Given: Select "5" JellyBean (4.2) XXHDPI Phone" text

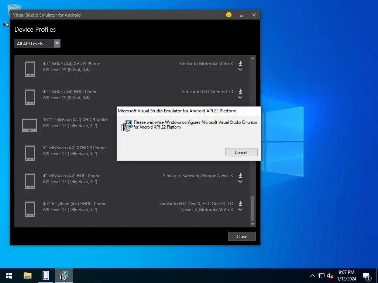Looking at the screenshot, I should (74, 147).
